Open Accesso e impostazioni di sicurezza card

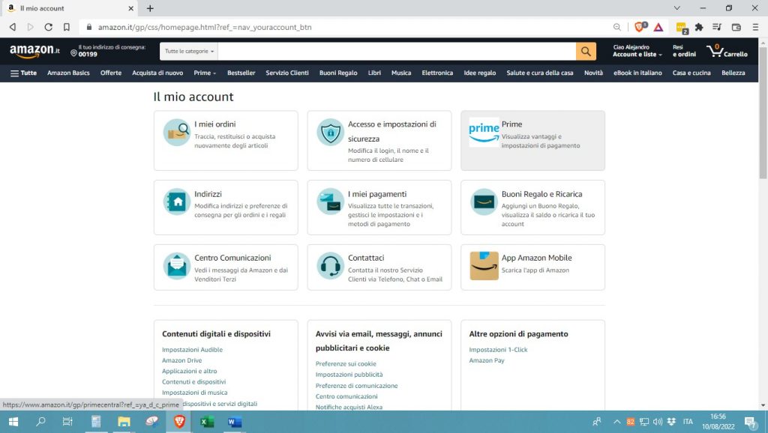[x=379, y=140]
